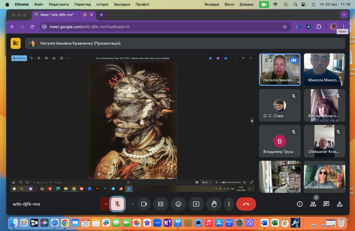The image size is (355, 231).
Task: Open Microsoft Word from the Dock
Action: [x=264, y=223]
